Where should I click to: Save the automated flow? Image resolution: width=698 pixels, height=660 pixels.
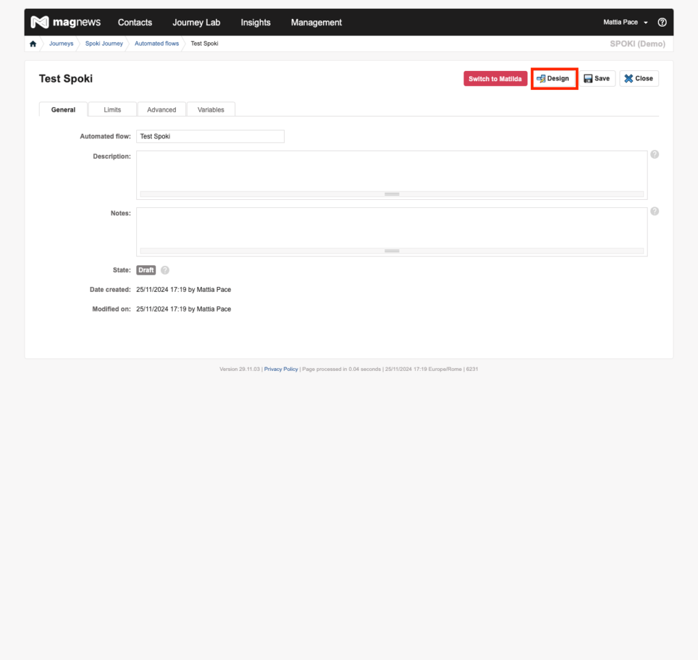tap(597, 78)
